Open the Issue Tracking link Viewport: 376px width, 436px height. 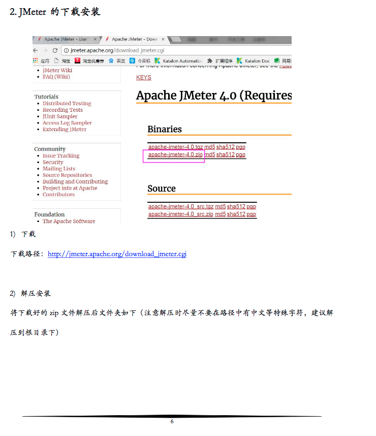coord(61,155)
